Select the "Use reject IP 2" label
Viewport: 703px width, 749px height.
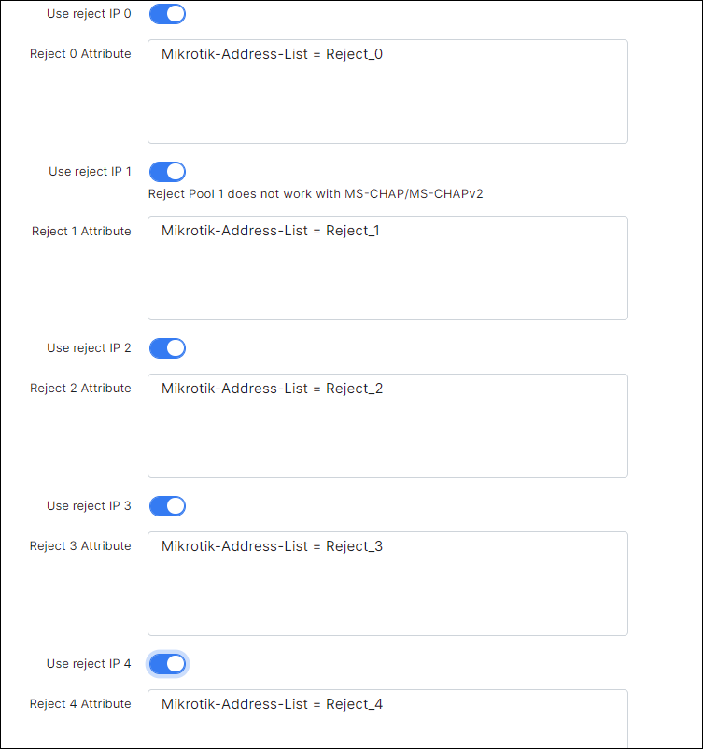tap(89, 348)
